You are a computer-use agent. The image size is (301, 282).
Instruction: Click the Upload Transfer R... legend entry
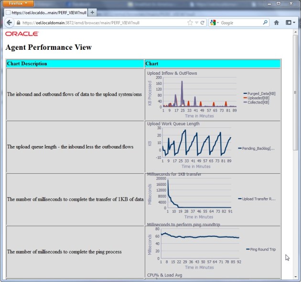pyautogui.click(x=257, y=199)
